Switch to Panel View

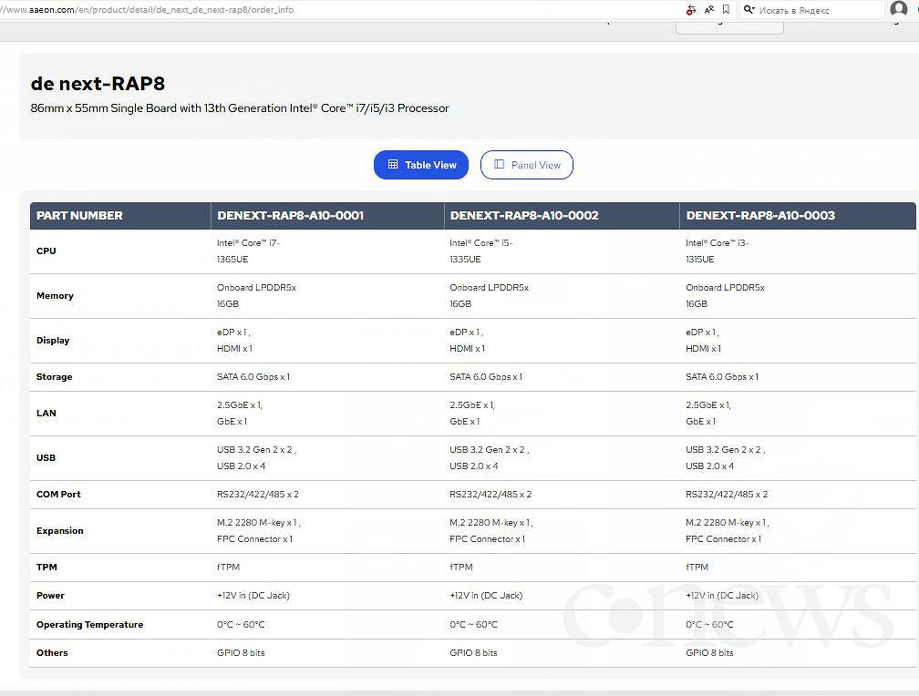pos(526,165)
